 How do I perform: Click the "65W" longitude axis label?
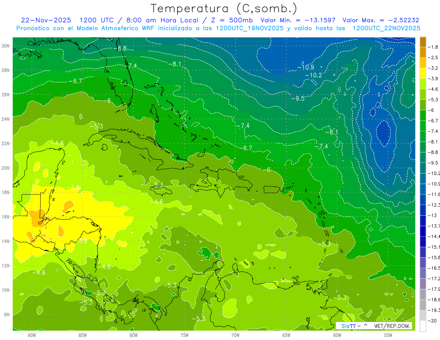[286, 335]
